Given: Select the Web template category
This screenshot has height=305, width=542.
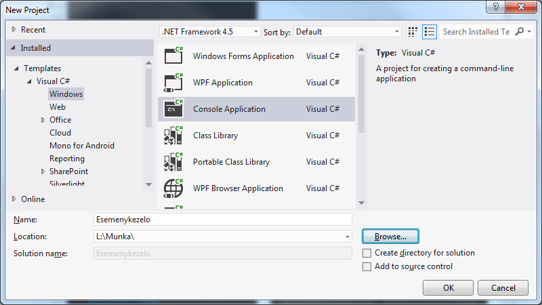Looking at the screenshot, I should [x=58, y=107].
